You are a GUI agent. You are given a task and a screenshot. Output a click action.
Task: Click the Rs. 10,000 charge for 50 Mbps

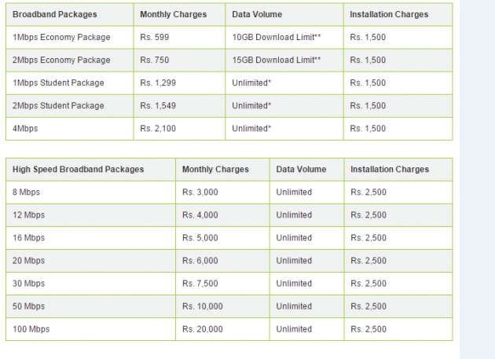click(x=203, y=306)
